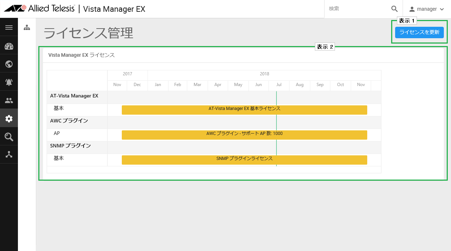Image resolution: width=451 pixels, height=251 pixels.
Task: Click the manager user profile icon
Action: click(412, 9)
